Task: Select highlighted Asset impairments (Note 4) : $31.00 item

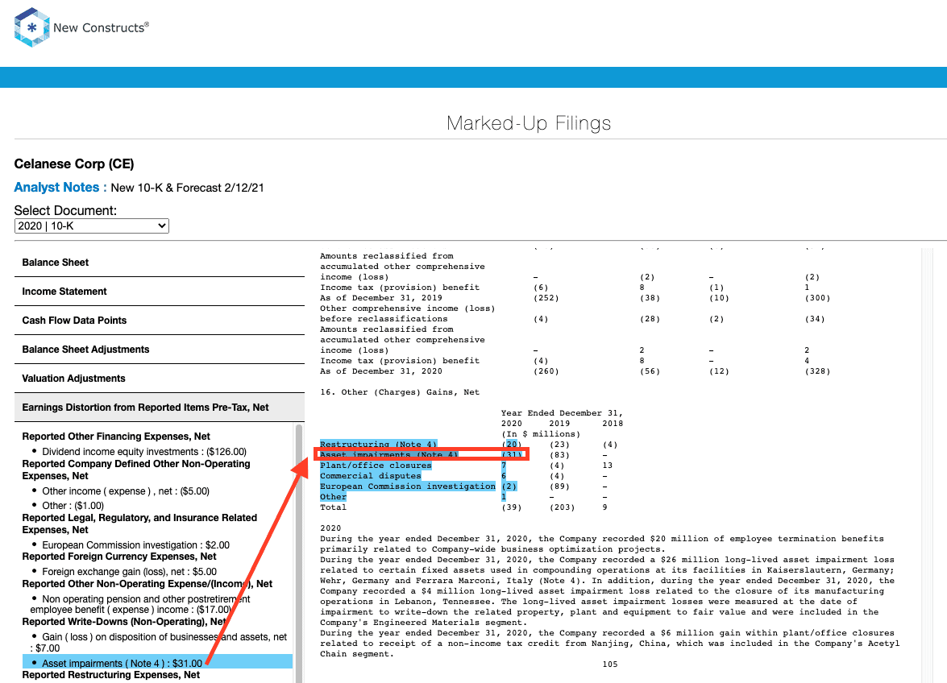Action: coord(158,663)
